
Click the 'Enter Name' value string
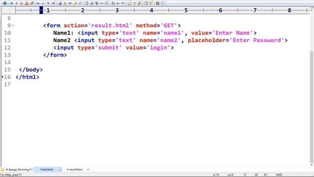(233, 33)
